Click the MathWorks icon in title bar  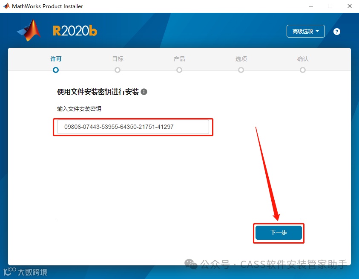[x=6, y=6]
